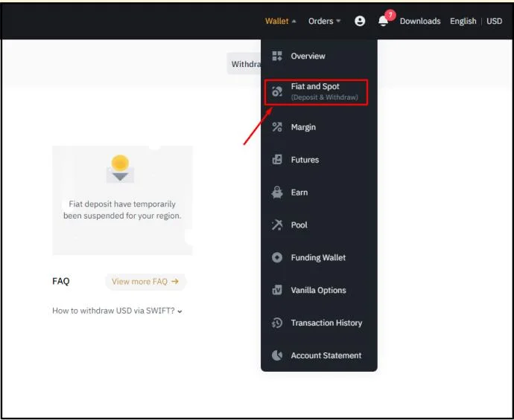The height and width of the screenshot is (420, 514).
Task: Click 'Fiat deposit have temporarily been suspended' message
Action: click(122, 210)
